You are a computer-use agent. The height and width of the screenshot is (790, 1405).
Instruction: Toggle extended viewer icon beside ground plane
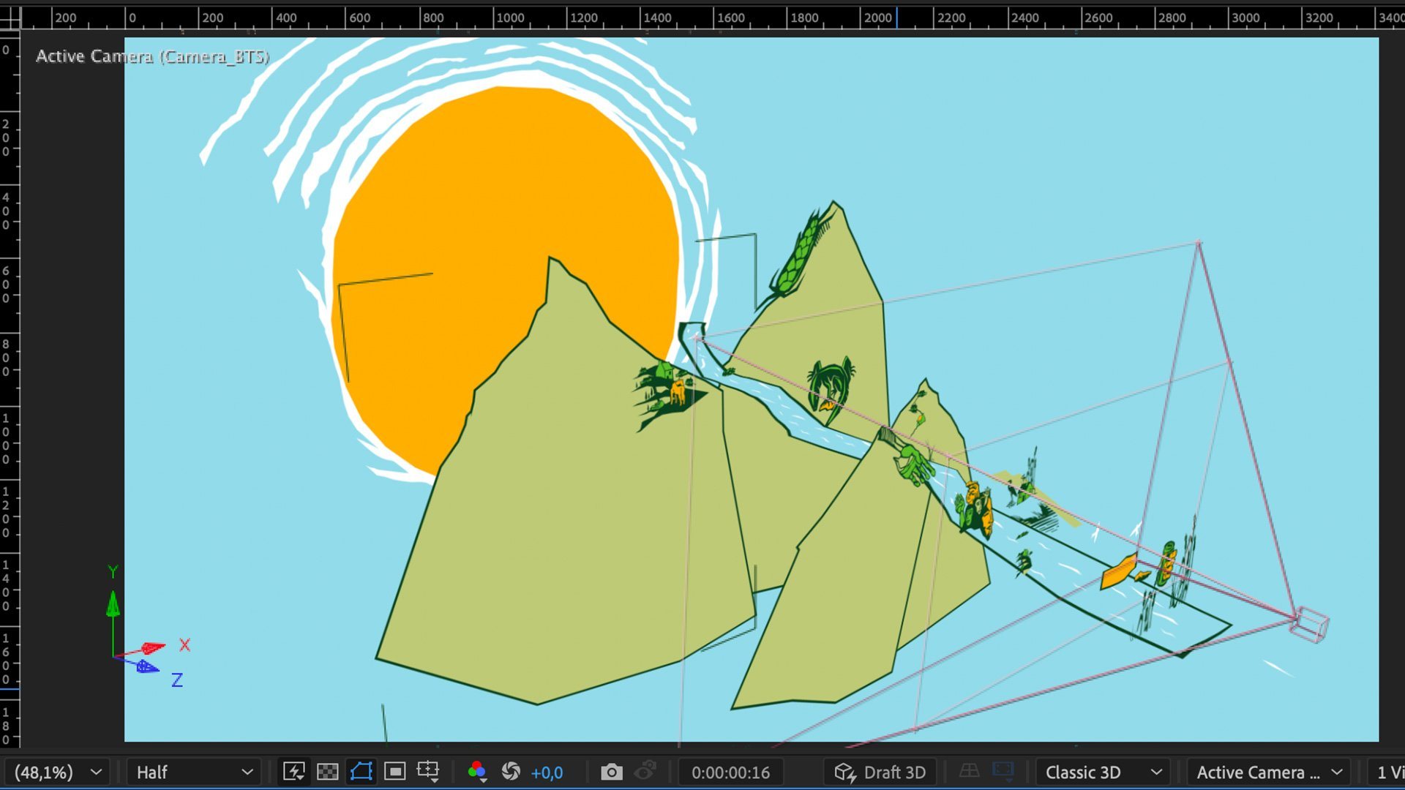click(x=1003, y=771)
